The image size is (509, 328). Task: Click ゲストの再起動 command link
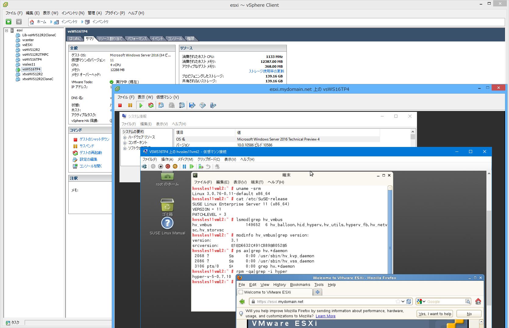[x=91, y=152]
